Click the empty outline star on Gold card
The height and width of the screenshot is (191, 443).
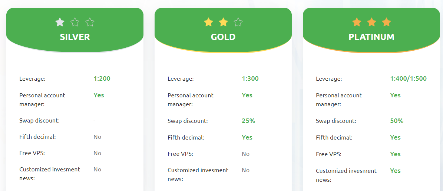tap(238, 22)
